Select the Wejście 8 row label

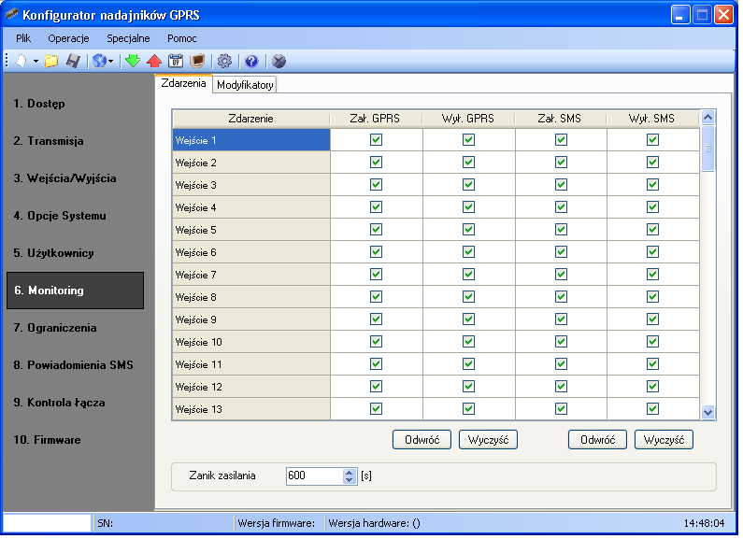coord(251,297)
